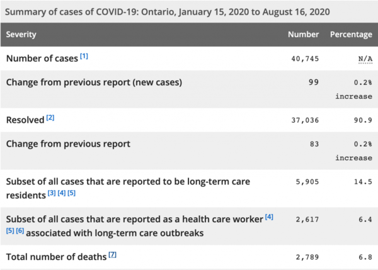Select the 2,789 total deaths number
This screenshot has width=378, height=270.
click(x=307, y=257)
